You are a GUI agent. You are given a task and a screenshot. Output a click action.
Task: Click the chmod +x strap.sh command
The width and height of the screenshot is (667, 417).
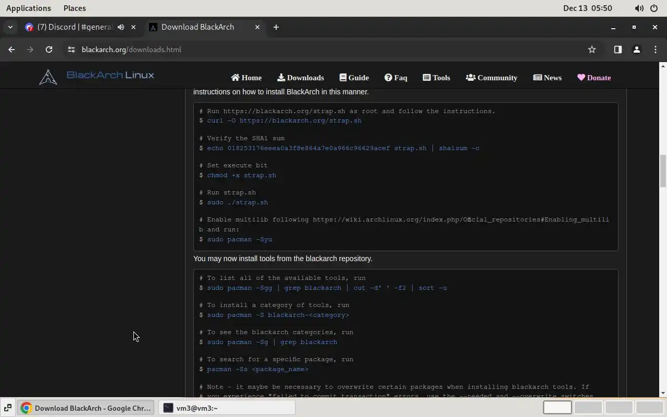tap(241, 175)
